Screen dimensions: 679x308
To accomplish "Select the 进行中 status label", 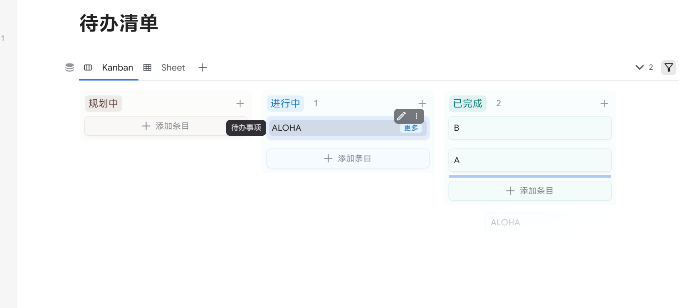I will point(285,104).
